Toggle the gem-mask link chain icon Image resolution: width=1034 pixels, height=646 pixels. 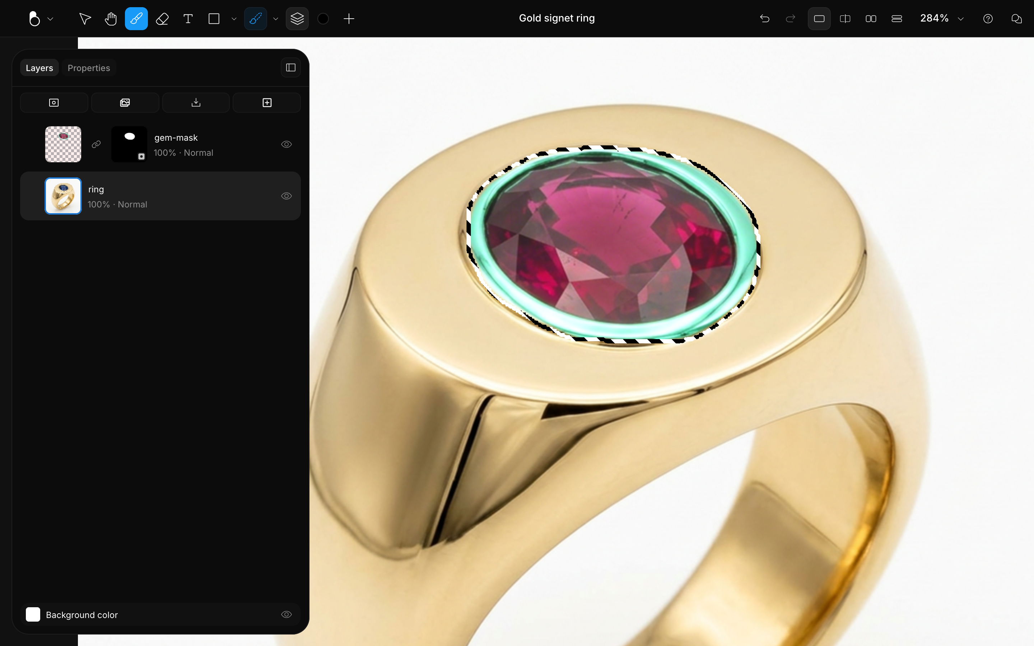[96, 144]
